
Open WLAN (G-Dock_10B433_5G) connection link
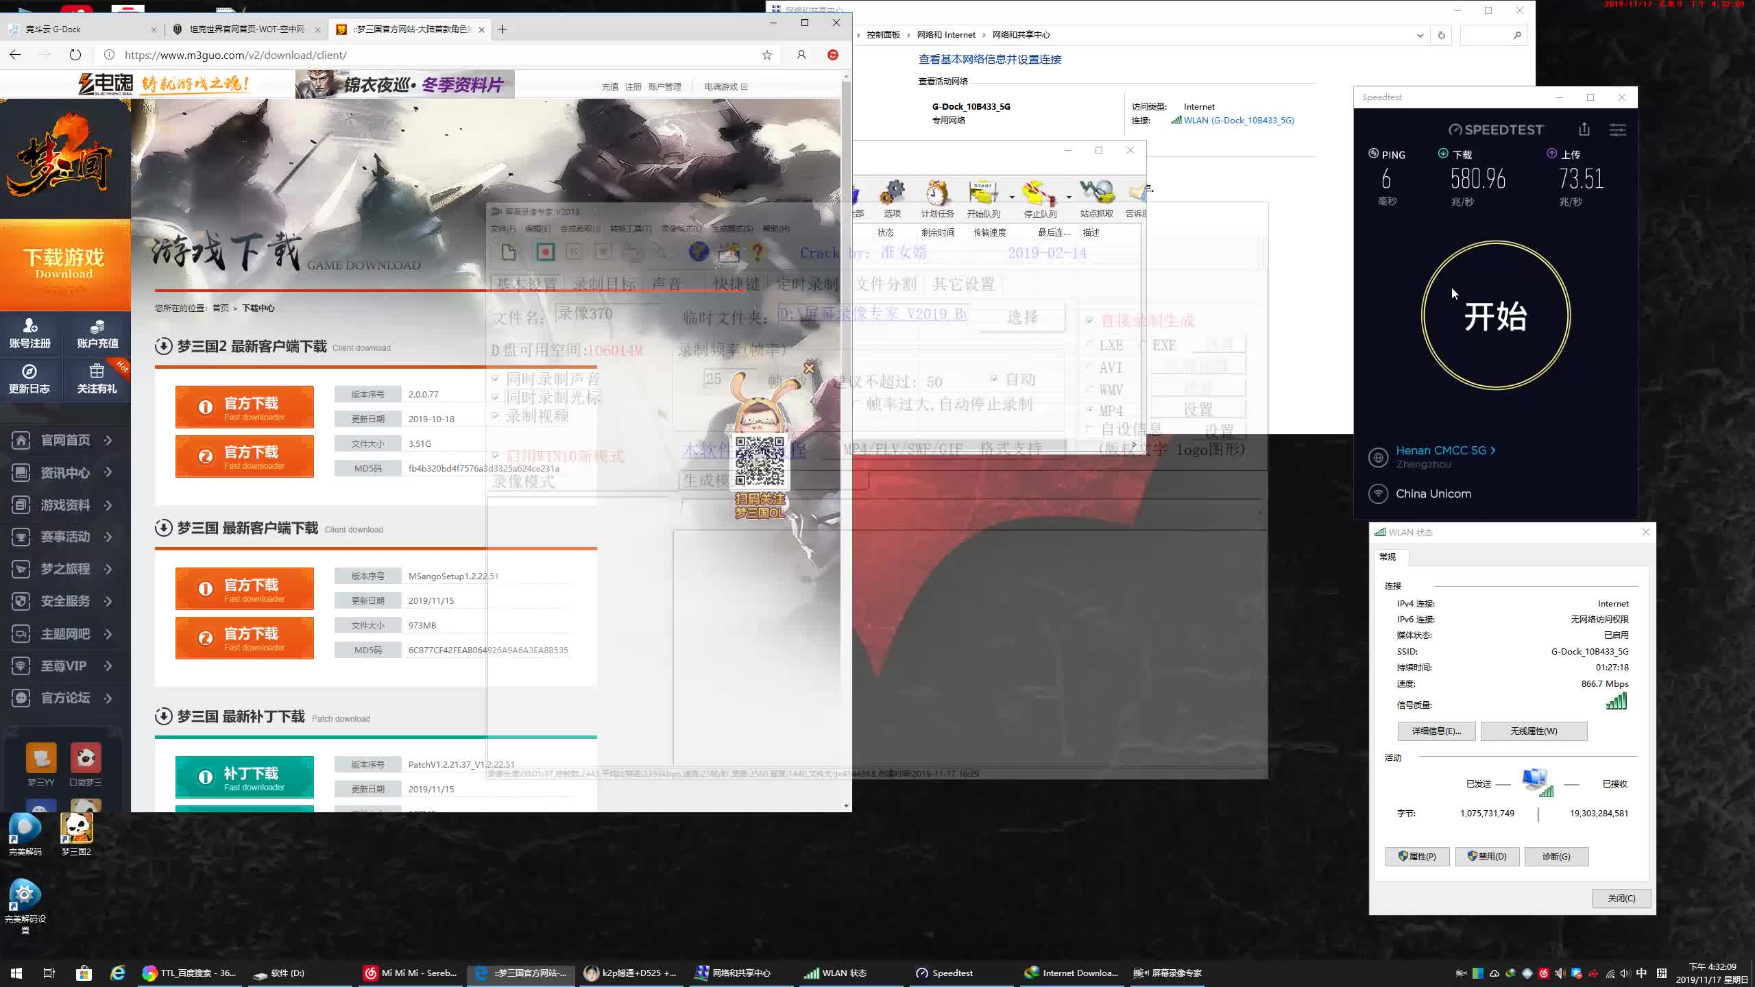pos(1239,121)
